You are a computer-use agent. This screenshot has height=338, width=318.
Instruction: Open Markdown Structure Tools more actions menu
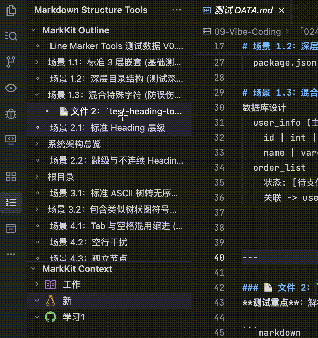177,10
